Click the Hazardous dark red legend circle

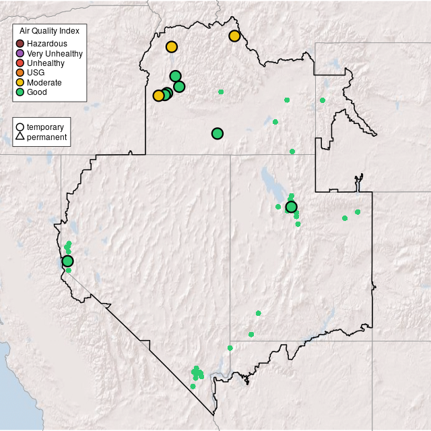[20, 44]
